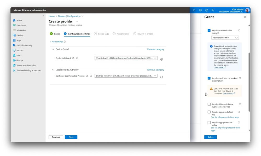Click the Troubleshooting + support icon
Viewport: 261px width, 156px height.
point(14,70)
